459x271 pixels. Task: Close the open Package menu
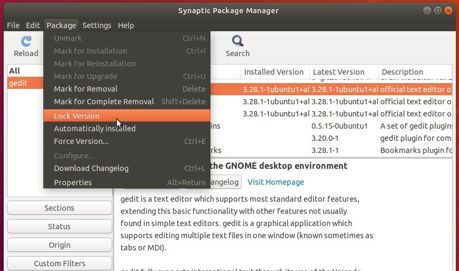[61, 25]
